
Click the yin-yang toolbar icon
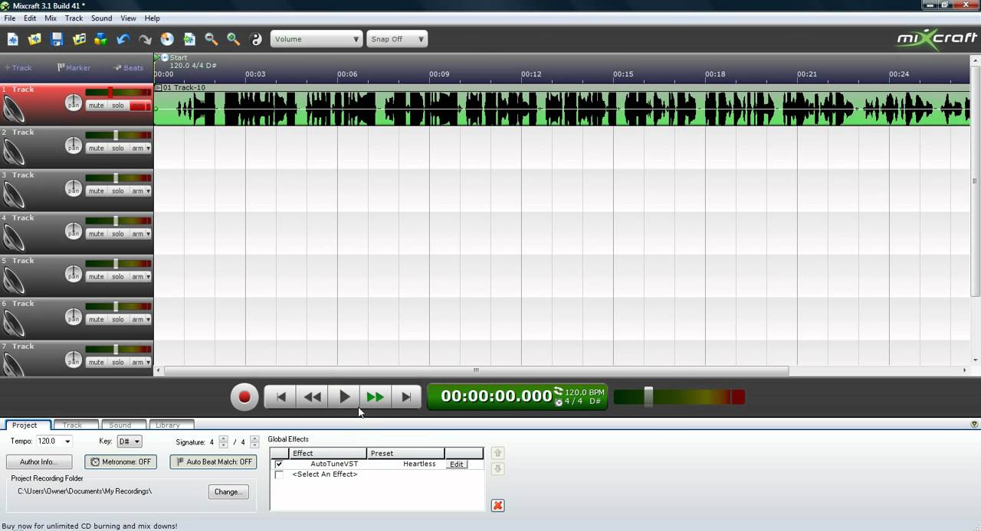coord(256,39)
